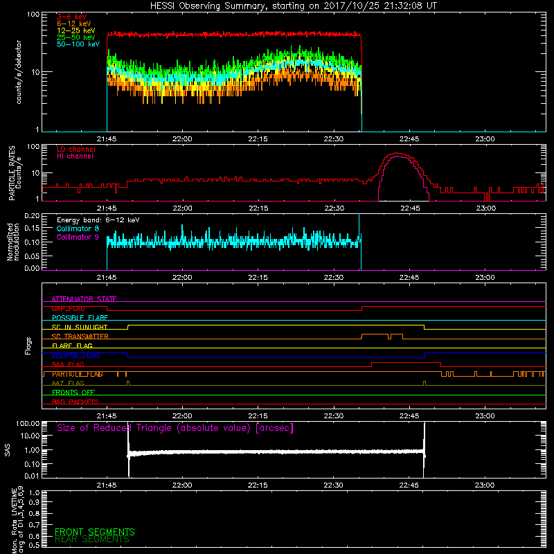Click the FRONTS_OFF flag label

pos(73,392)
